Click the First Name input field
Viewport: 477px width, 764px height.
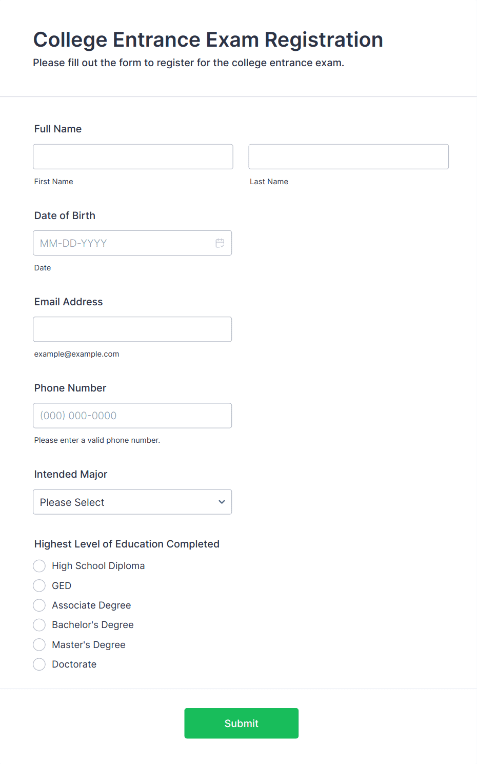tap(133, 156)
